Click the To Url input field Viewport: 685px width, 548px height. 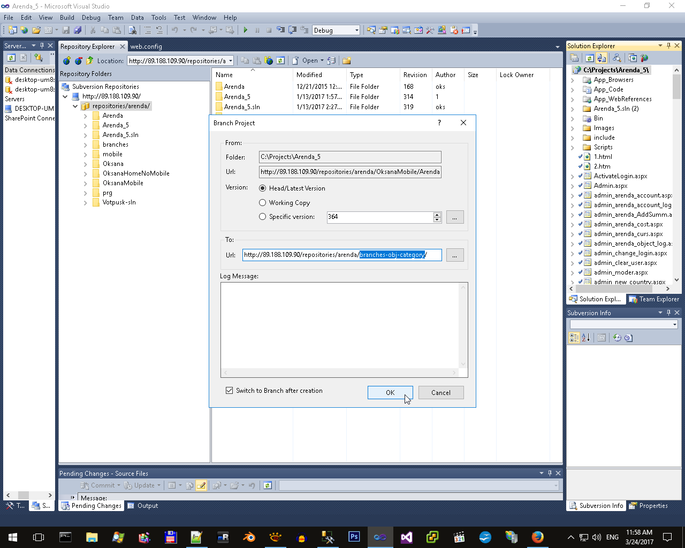pyautogui.click(x=342, y=255)
